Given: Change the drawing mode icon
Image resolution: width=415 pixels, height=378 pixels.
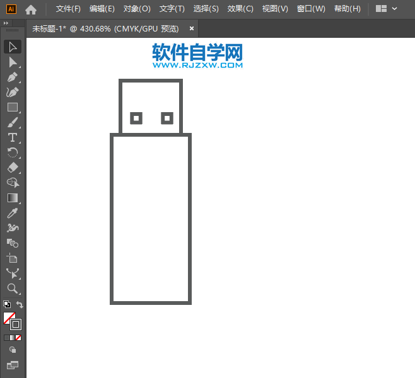Looking at the screenshot, I should click(13, 350).
